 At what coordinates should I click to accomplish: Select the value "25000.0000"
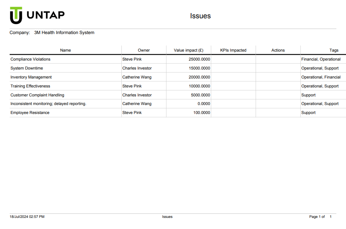click(x=199, y=59)
